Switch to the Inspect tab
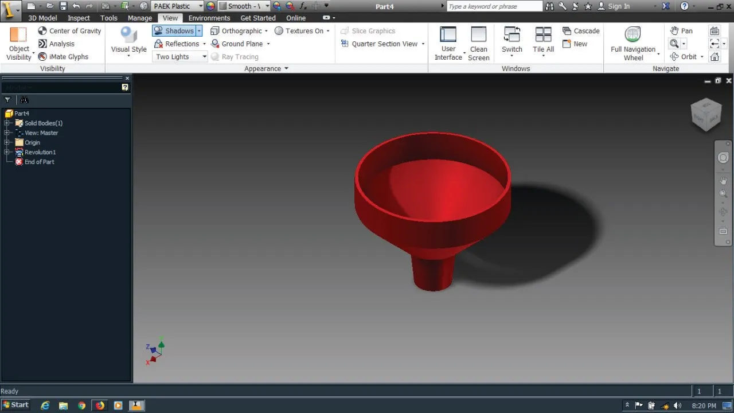Viewport: 734px width, 413px height. coord(79,18)
